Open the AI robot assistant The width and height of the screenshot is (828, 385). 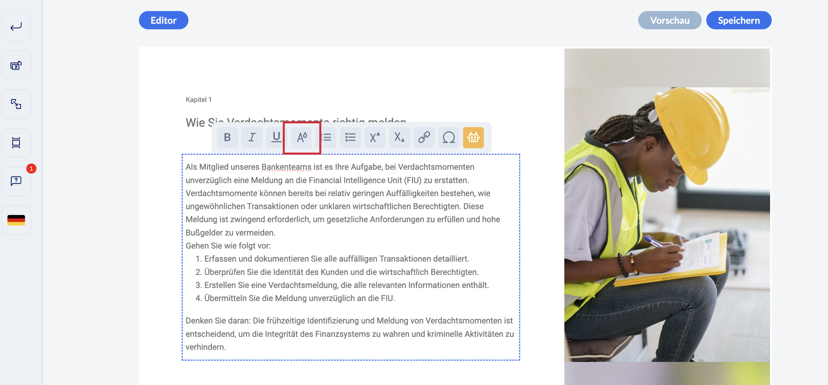pyautogui.click(x=473, y=137)
